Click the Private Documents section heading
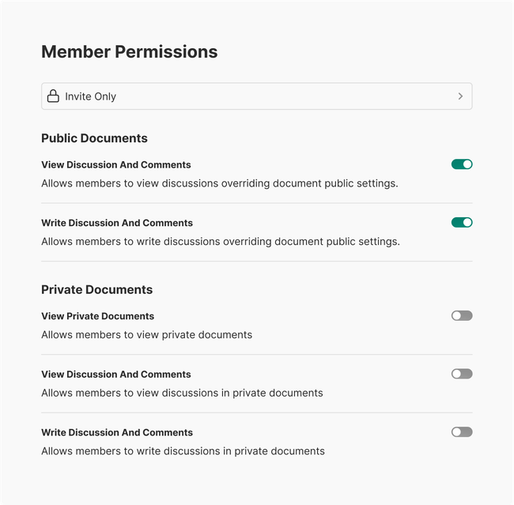Image resolution: width=514 pixels, height=505 pixels. [96, 289]
